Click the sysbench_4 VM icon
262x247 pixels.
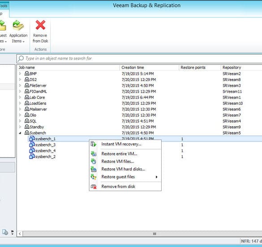(32, 150)
